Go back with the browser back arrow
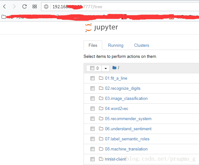 [x=4, y=6]
